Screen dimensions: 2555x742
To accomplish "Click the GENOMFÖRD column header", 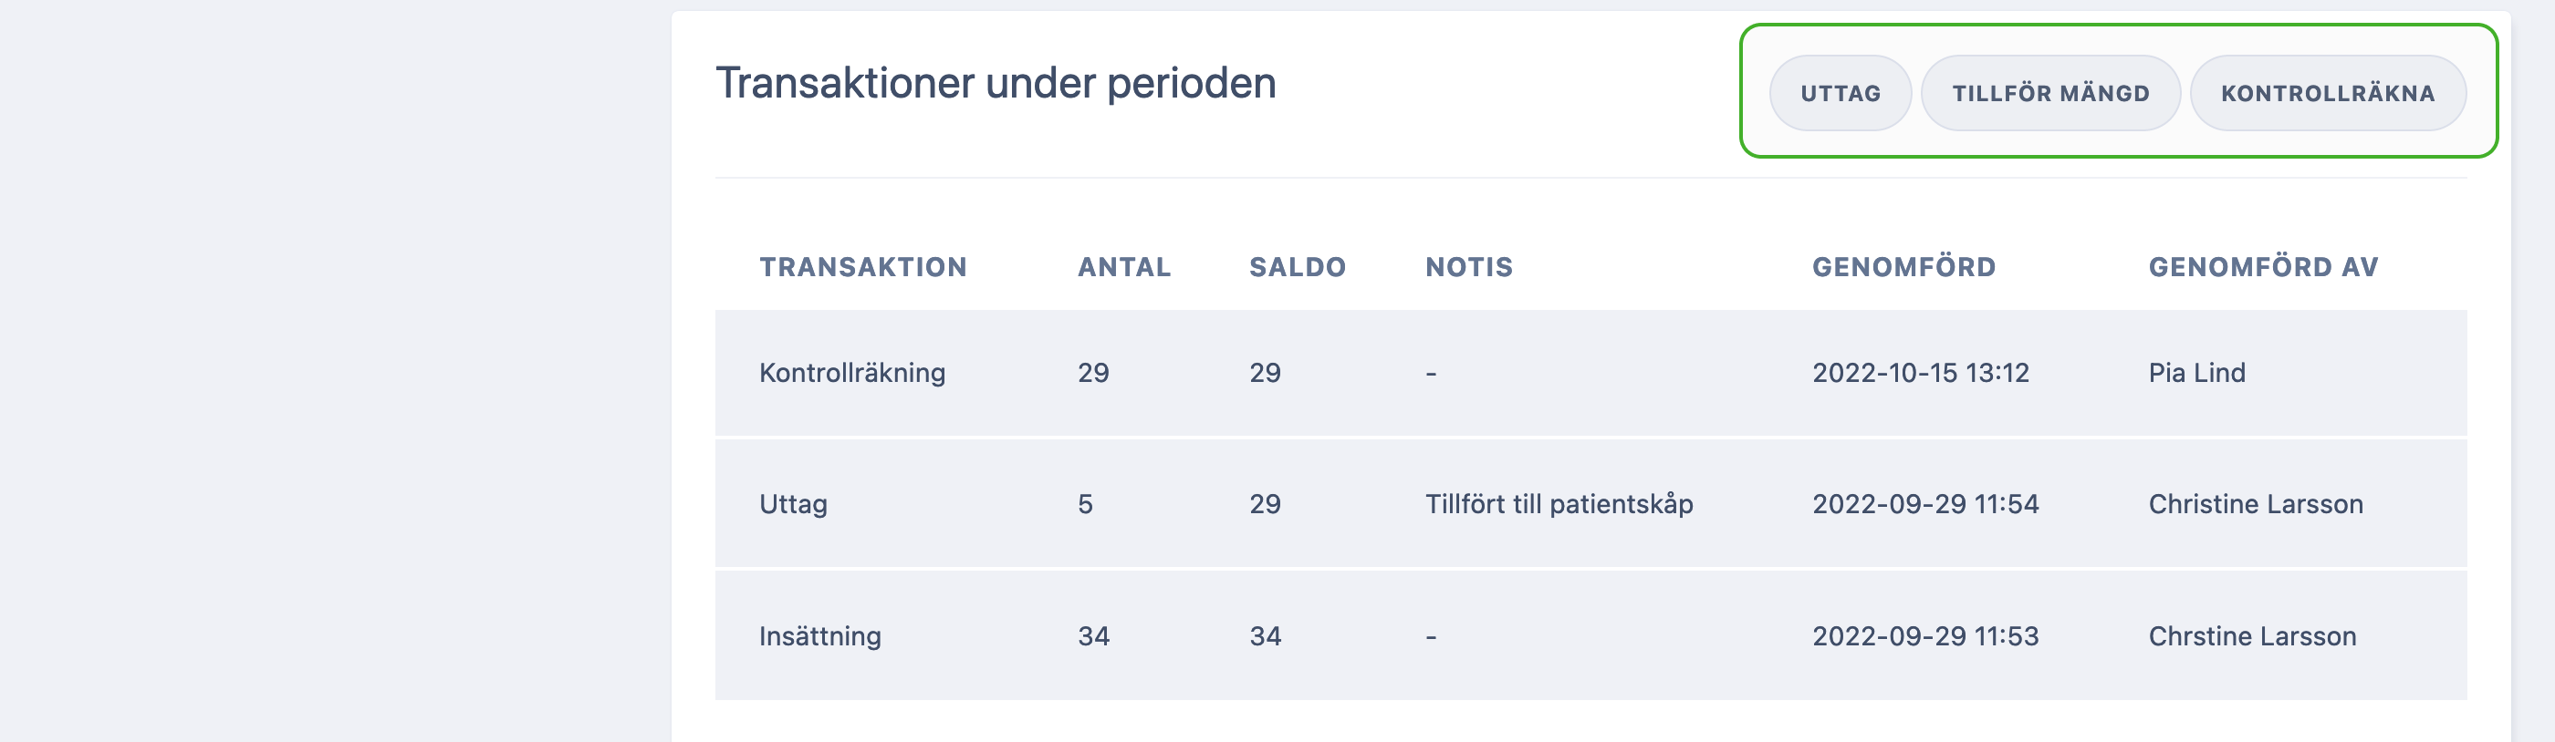I will (1903, 266).
